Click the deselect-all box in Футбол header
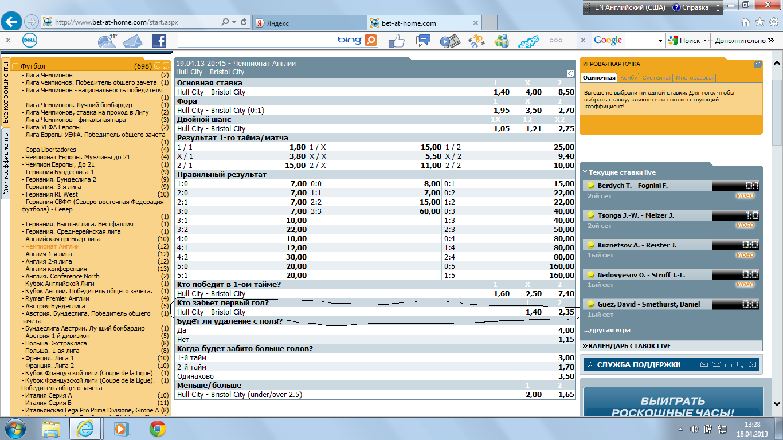The width and height of the screenshot is (783, 440). 166,66
